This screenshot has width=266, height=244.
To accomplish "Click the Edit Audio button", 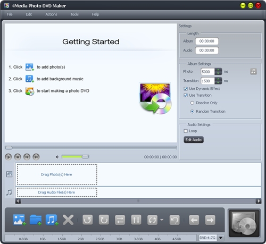I will 194,140.
